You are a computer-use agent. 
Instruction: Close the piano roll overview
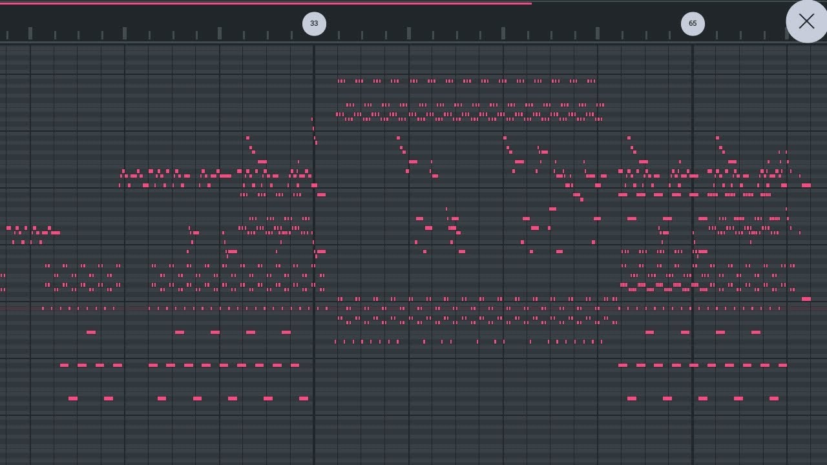(806, 21)
